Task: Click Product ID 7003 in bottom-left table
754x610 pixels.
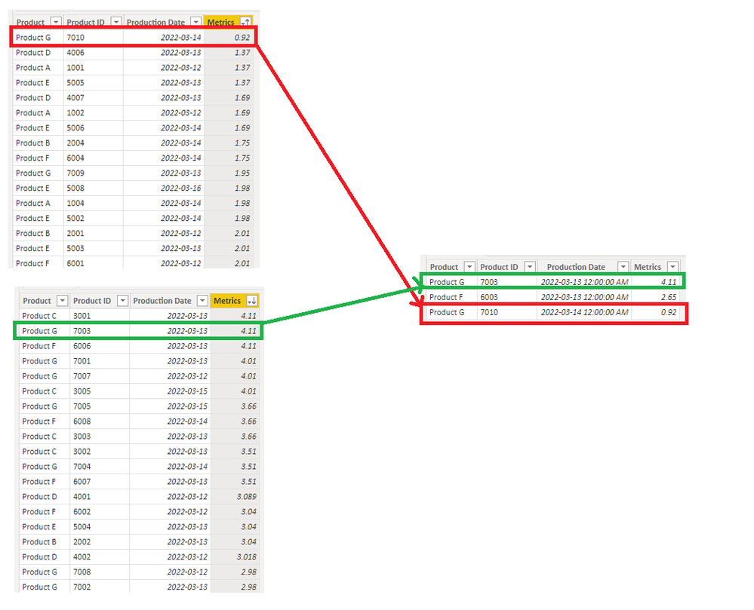Action: [x=82, y=331]
